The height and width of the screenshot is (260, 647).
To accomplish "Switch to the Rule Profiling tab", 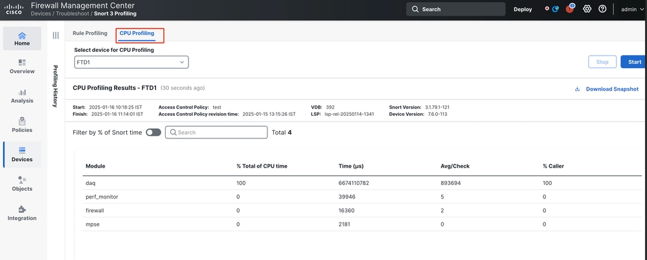I will 90,34.
